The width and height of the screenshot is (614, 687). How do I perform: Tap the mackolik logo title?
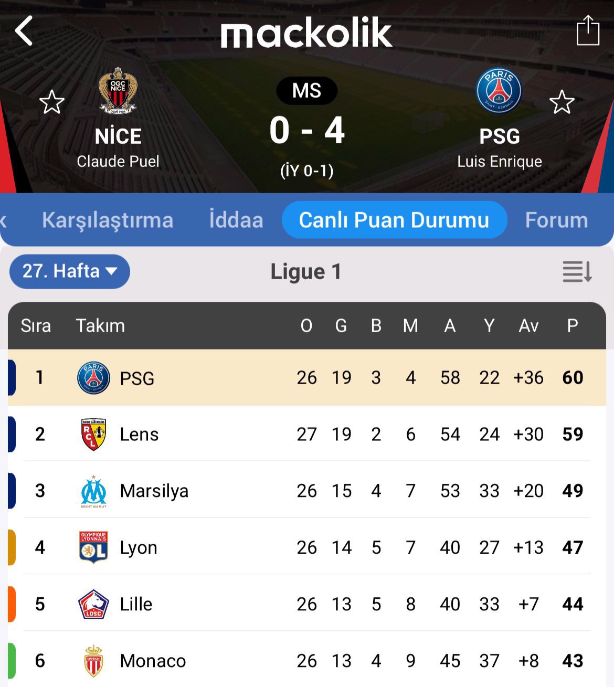(x=306, y=33)
